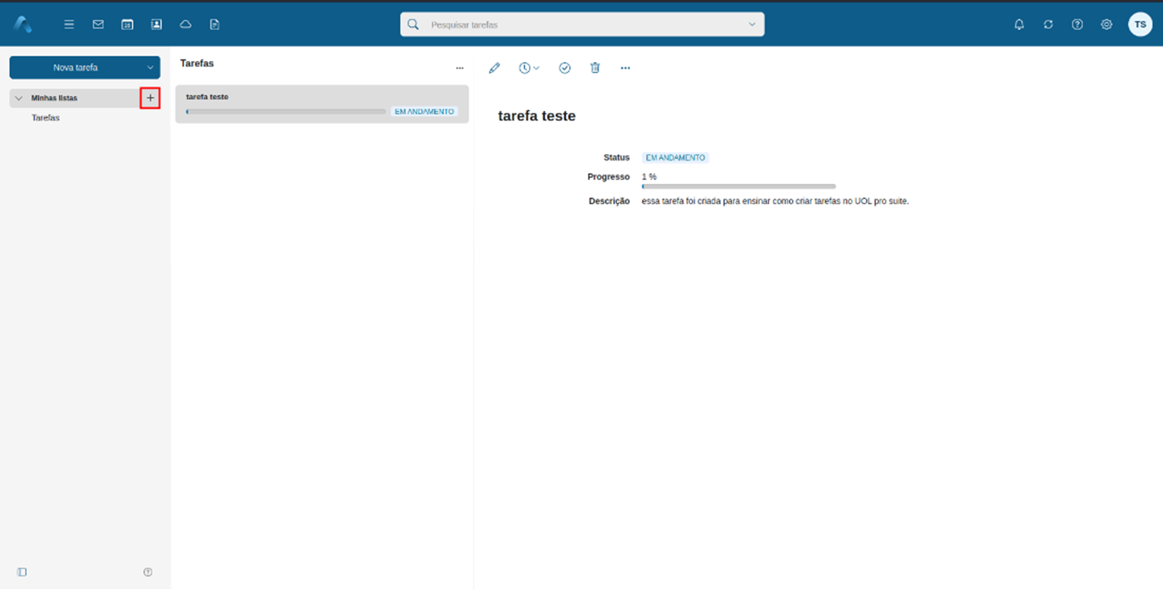
Task: Click the task description text
Action: click(775, 201)
